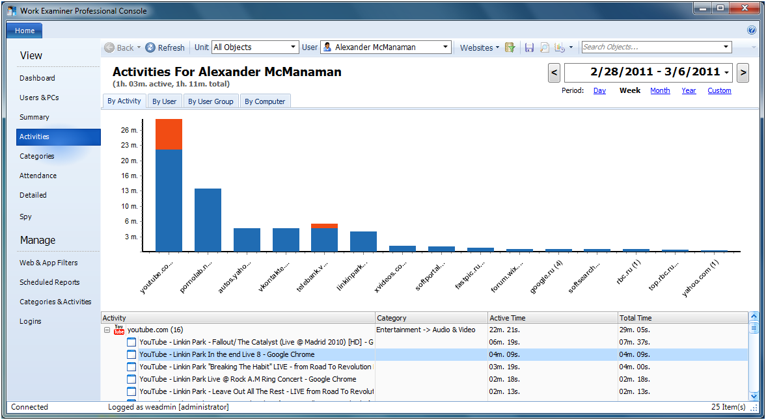Set the period to Month

coord(660,91)
